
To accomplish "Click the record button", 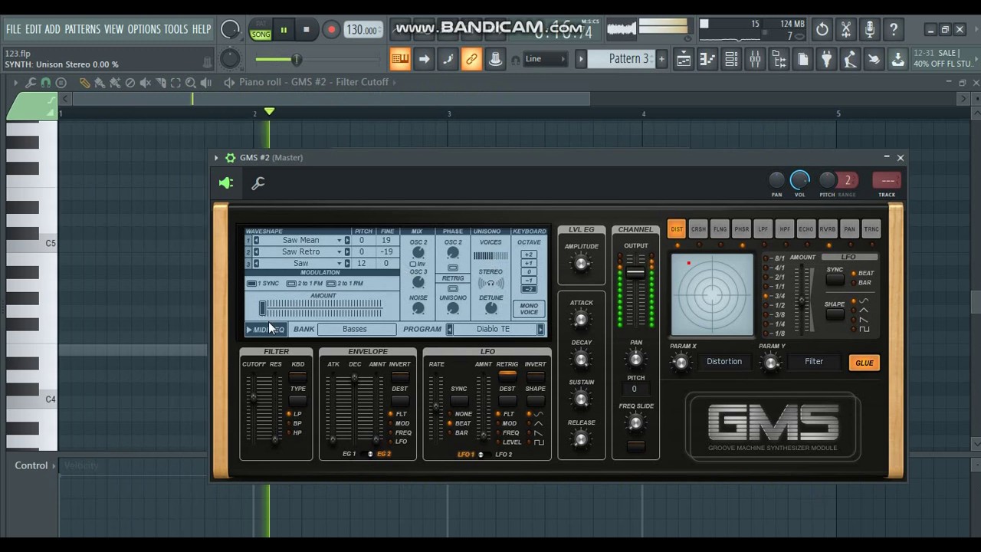I will point(331,31).
